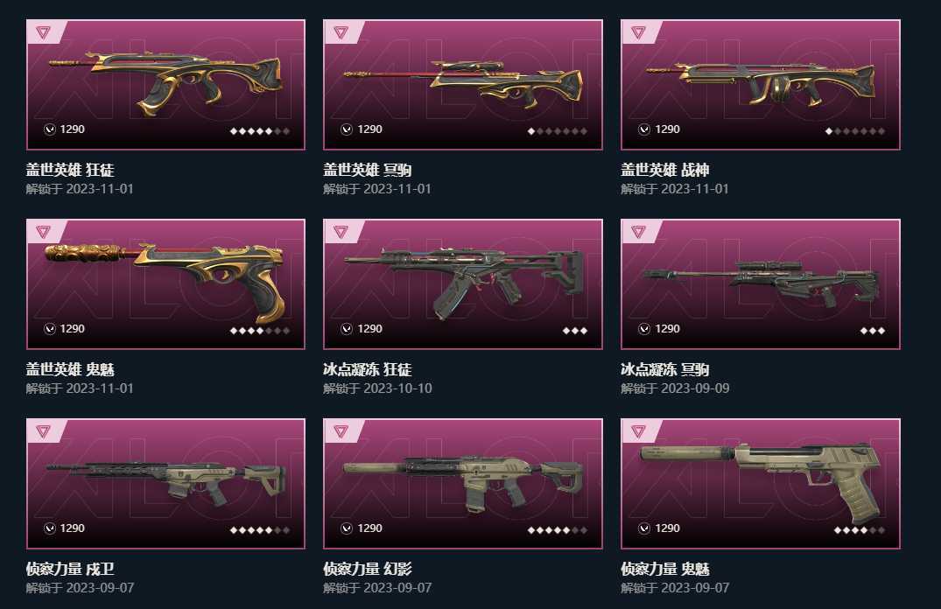Click the VP currency icon on 侦察力量 戍卫 card

coord(50,528)
